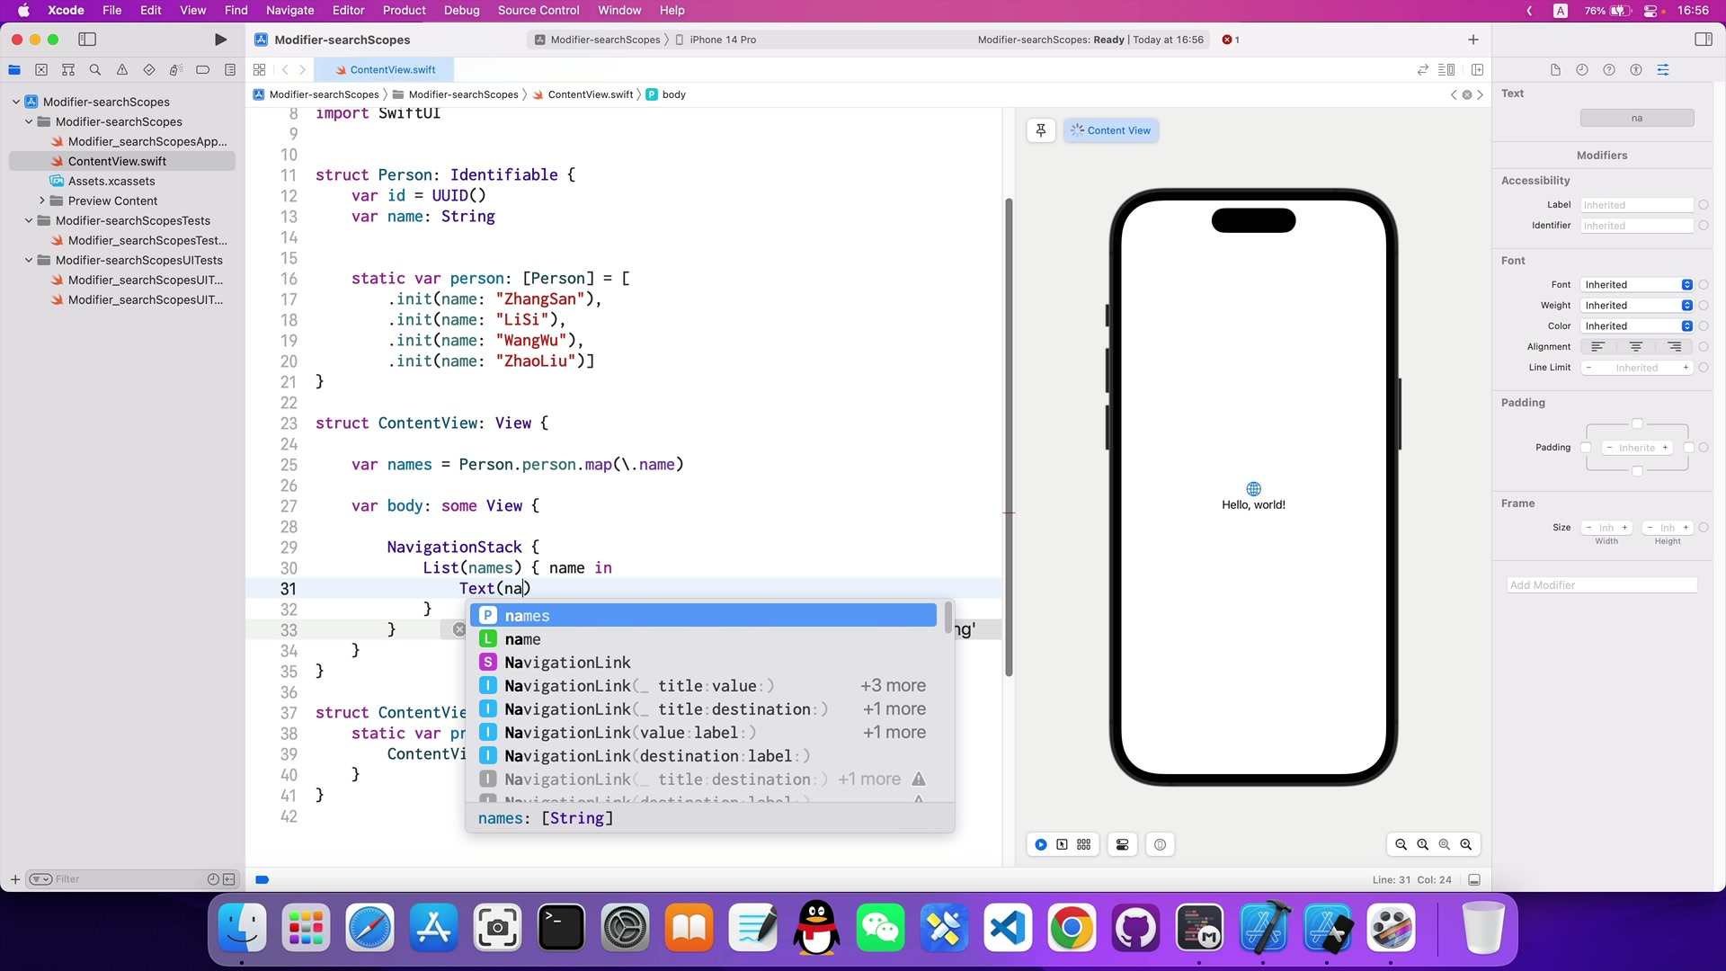Pin the Content View preview

[1041, 130]
